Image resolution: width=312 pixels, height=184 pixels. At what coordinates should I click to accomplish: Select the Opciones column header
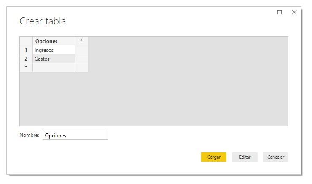[54, 41]
